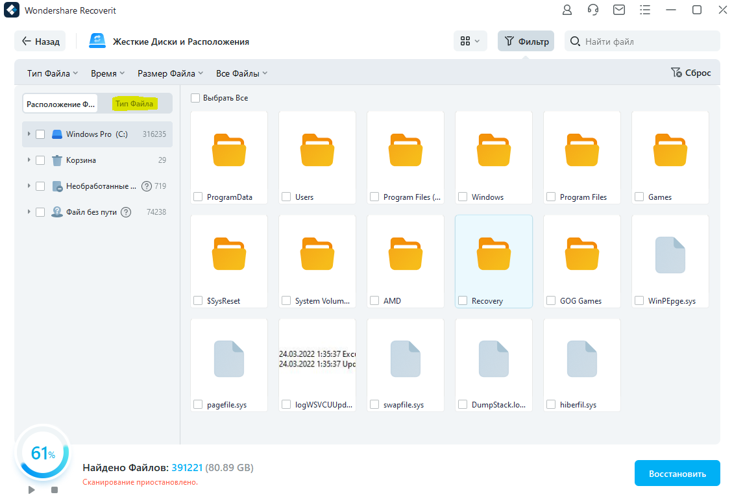Click the 61% scan progress circle
Viewport: 732px width, 499px height.
[x=43, y=452]
